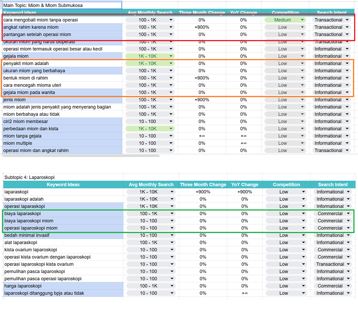Select the +900% change cell for bentuk miom di rahim
Image resolution: width=358 pixels, height=310 pixels.
click(202, 78)
